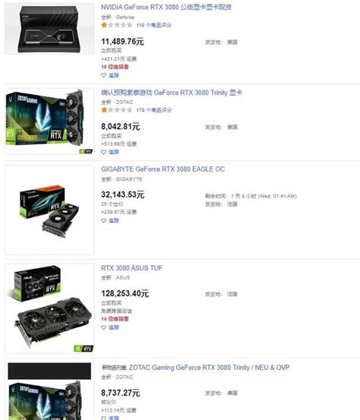This screenshot has width=360, height=420.
Task: Click the first ZOTAC Gaming product image
Action: pos(49,122)
